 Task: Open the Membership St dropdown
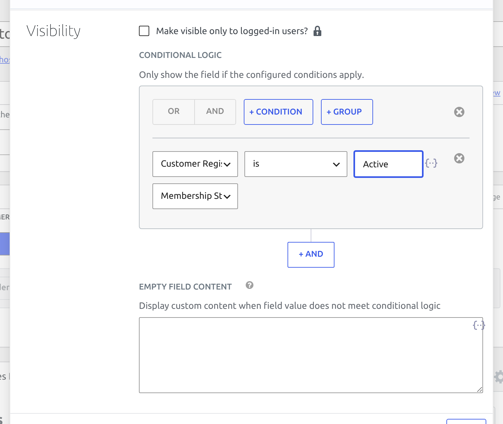click(195, 196)
